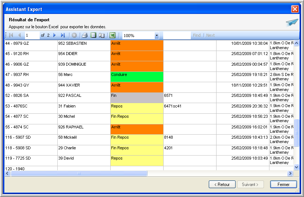
Task: Toggle the print layout view icon
Action: pyautogui.click(x=93, y=36)
